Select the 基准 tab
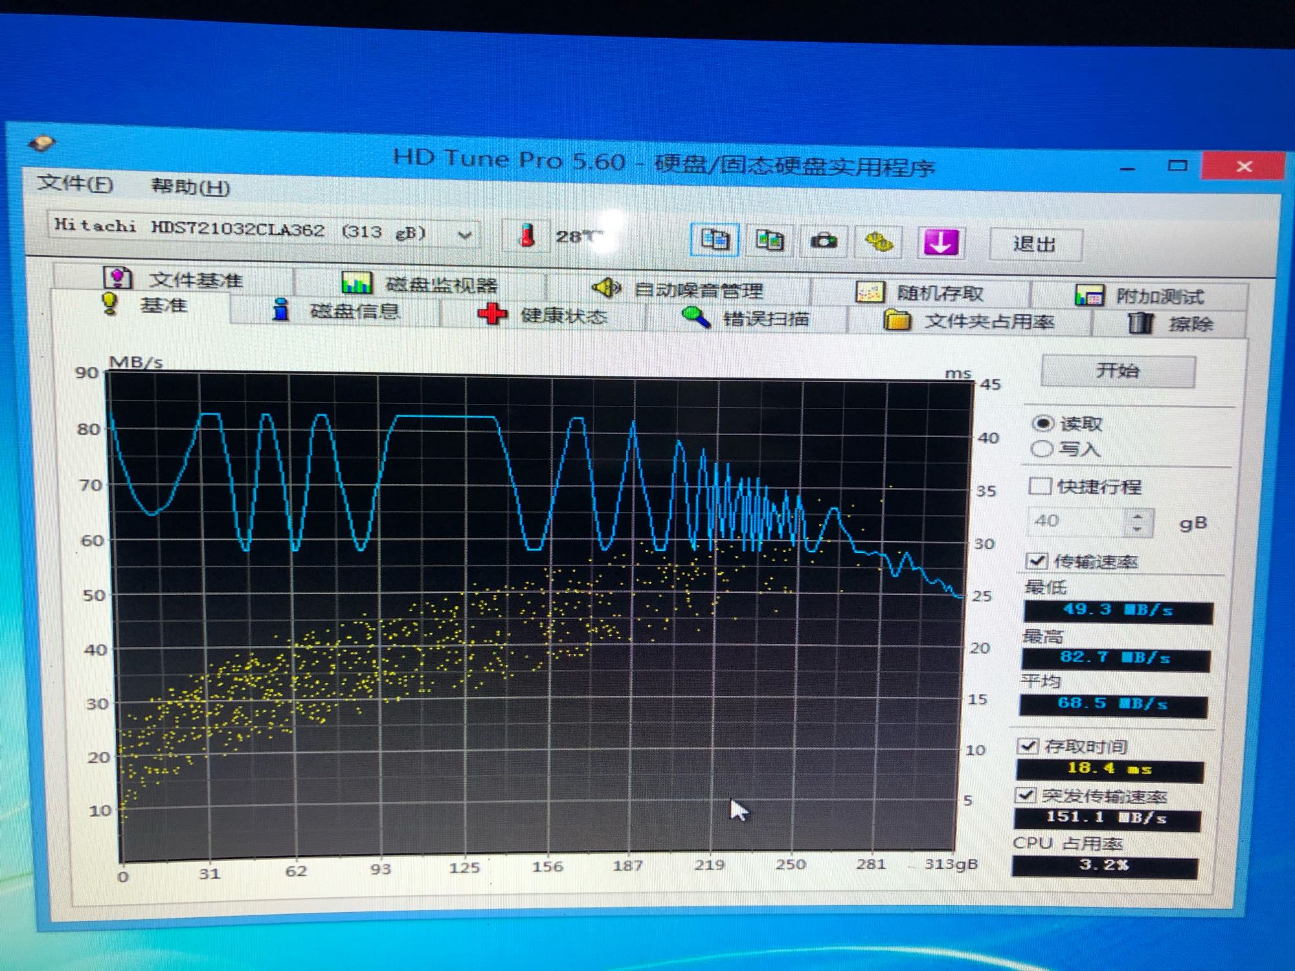This screenshot has height=971, width=1295. click(144, 304)
